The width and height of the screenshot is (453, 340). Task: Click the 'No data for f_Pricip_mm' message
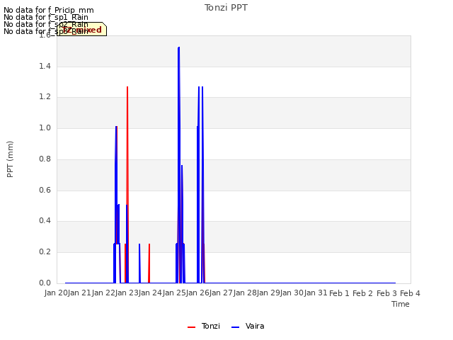49,10
